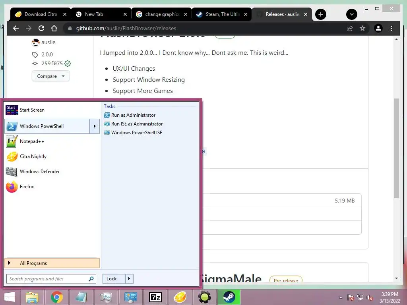Open the arrow menu next to Lock
Screen dimensions: 407x305
tap(129, 279)
